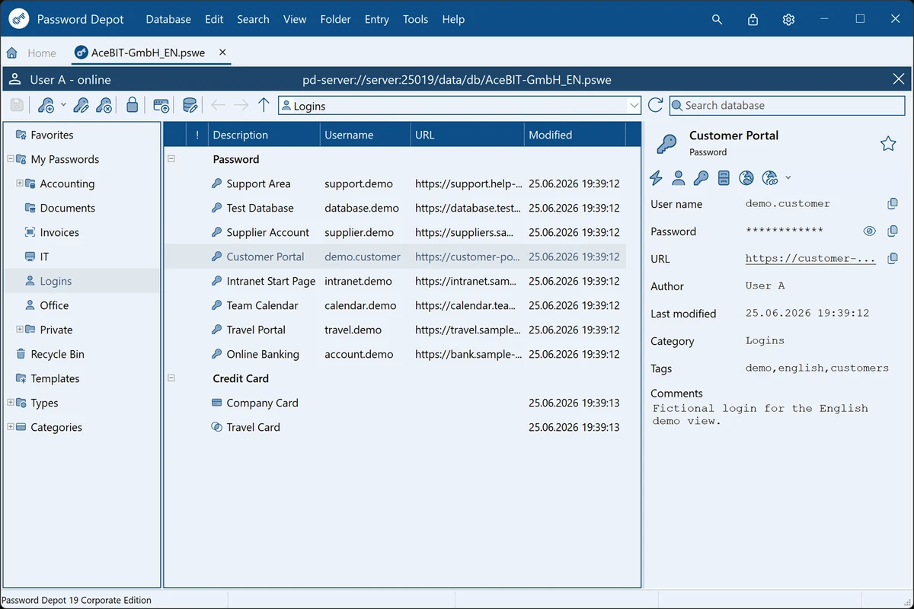Open the Tools menu
The height and width of the screenshot is (609, 914).
point(416,20)
